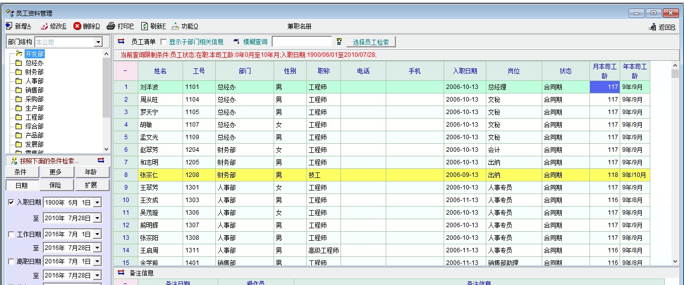Click the 修改 (Edit) toolbar icon
The width and height of the screenshot is (684, 285).
coord(44,26)
